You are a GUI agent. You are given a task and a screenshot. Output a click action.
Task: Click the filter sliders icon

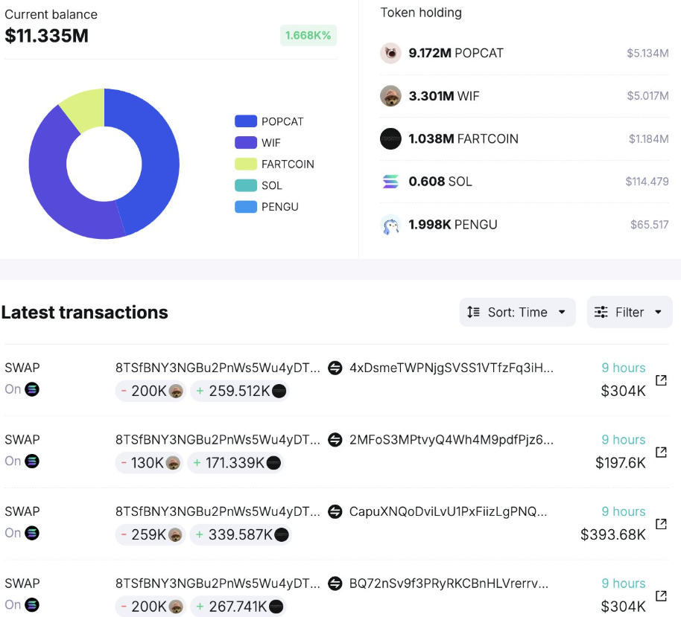click(601, 312)
